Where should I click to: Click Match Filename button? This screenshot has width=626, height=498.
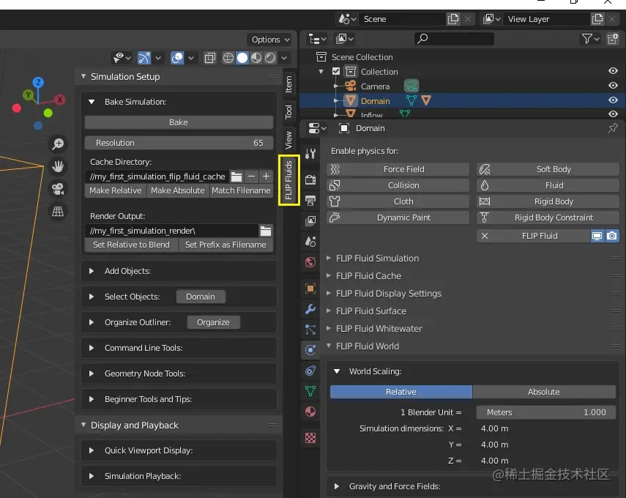tap(241, 190)
